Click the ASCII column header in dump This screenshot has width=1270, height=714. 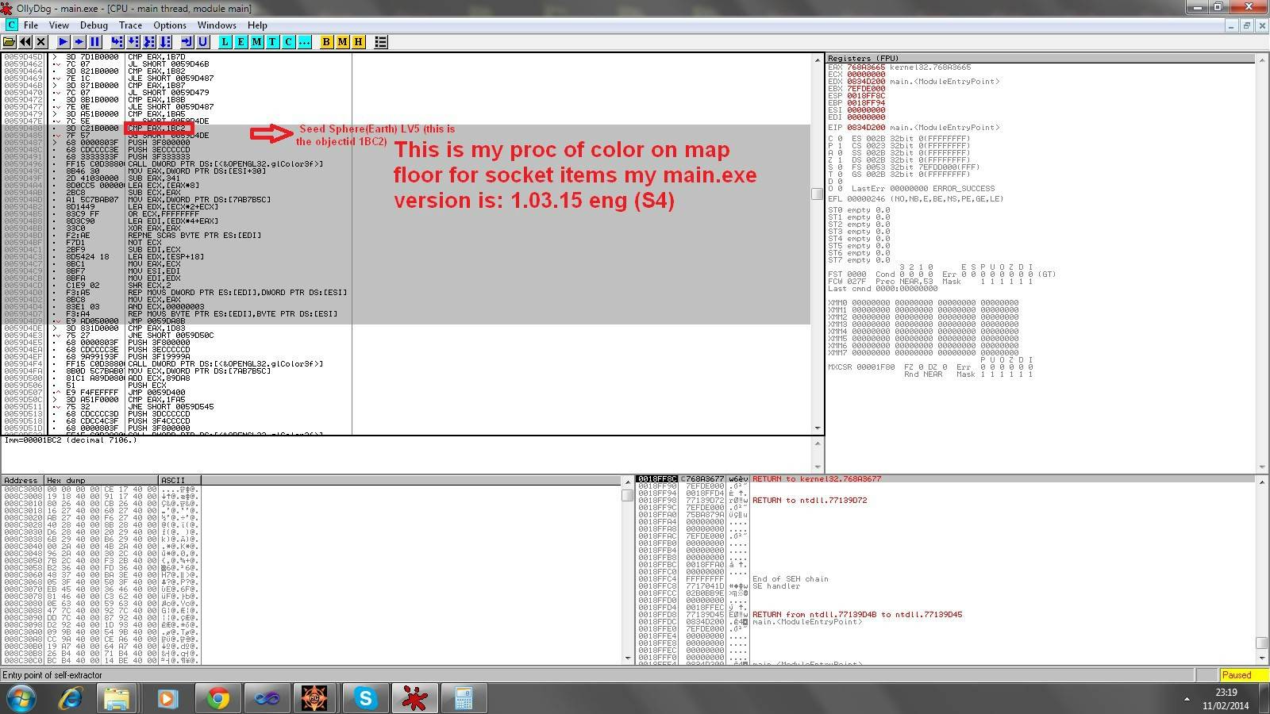click(179, 480)
